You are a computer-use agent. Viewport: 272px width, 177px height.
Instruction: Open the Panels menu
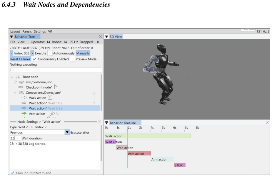pos(27,31)
